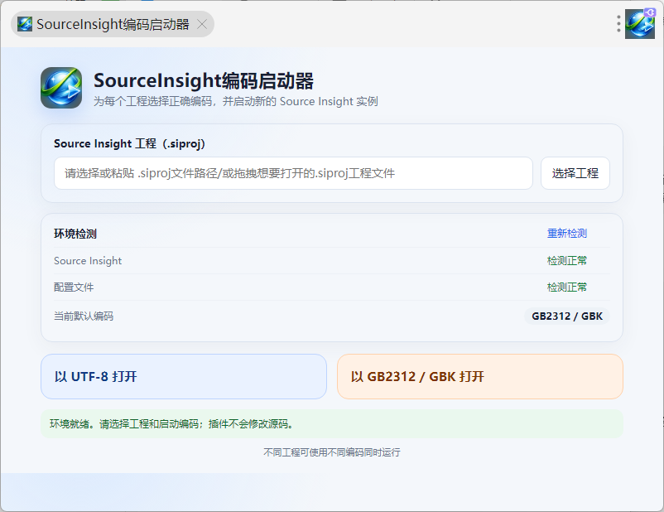This screenshot has height=512, width=664.
Task: Close the SourceInsight编码启动器 tab
Action: 202,24
